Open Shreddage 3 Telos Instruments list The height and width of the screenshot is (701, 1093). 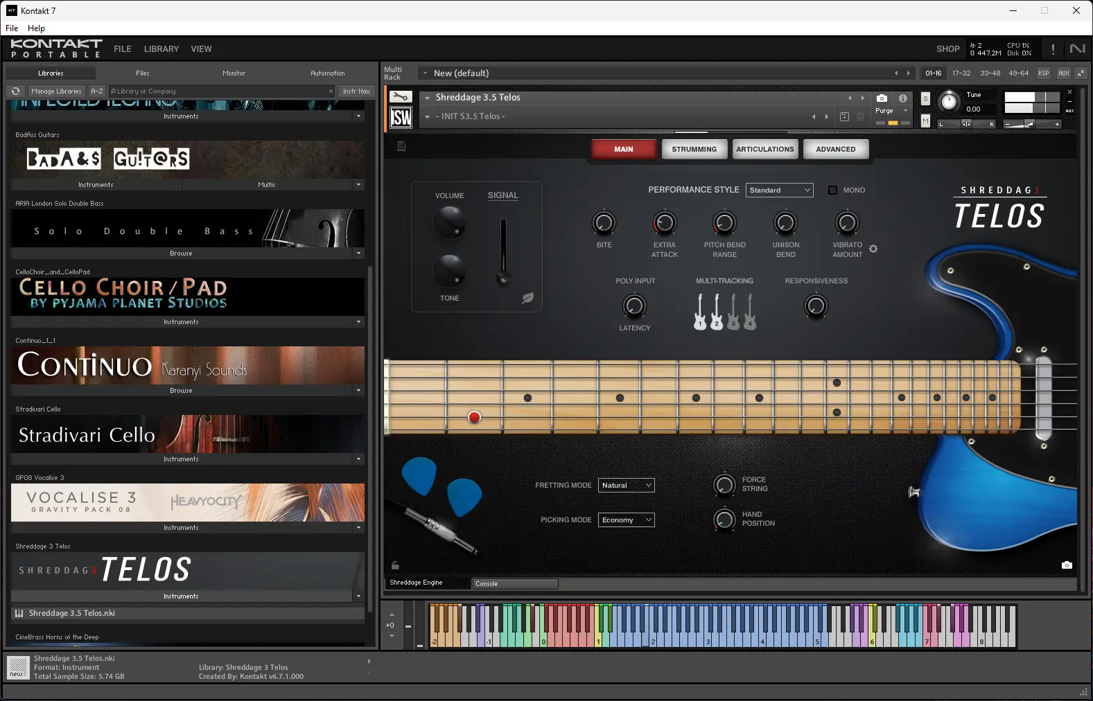181,596
